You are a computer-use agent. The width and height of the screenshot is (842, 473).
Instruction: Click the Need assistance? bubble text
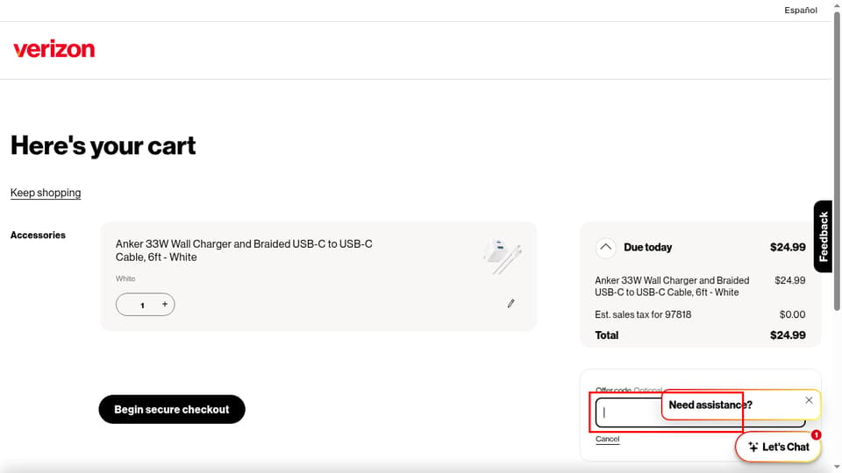click(x=710, y=405)
